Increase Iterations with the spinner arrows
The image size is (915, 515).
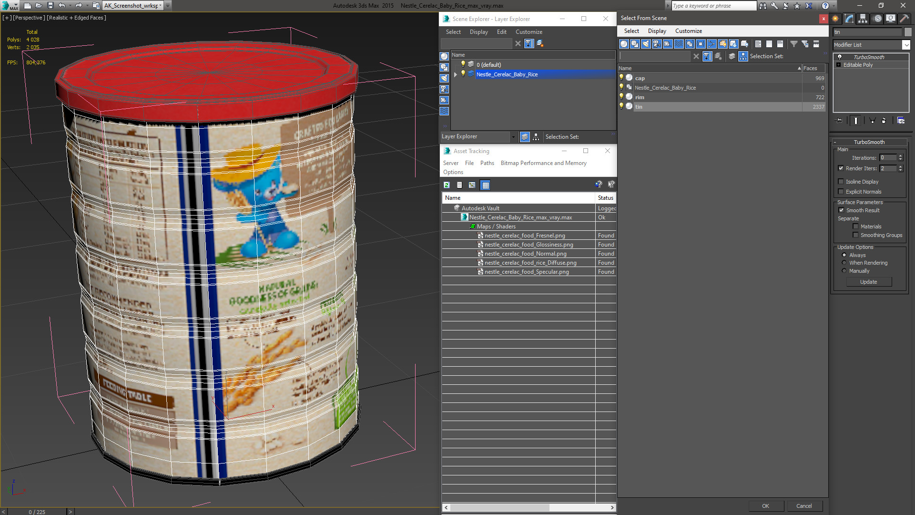coord(900,158)
